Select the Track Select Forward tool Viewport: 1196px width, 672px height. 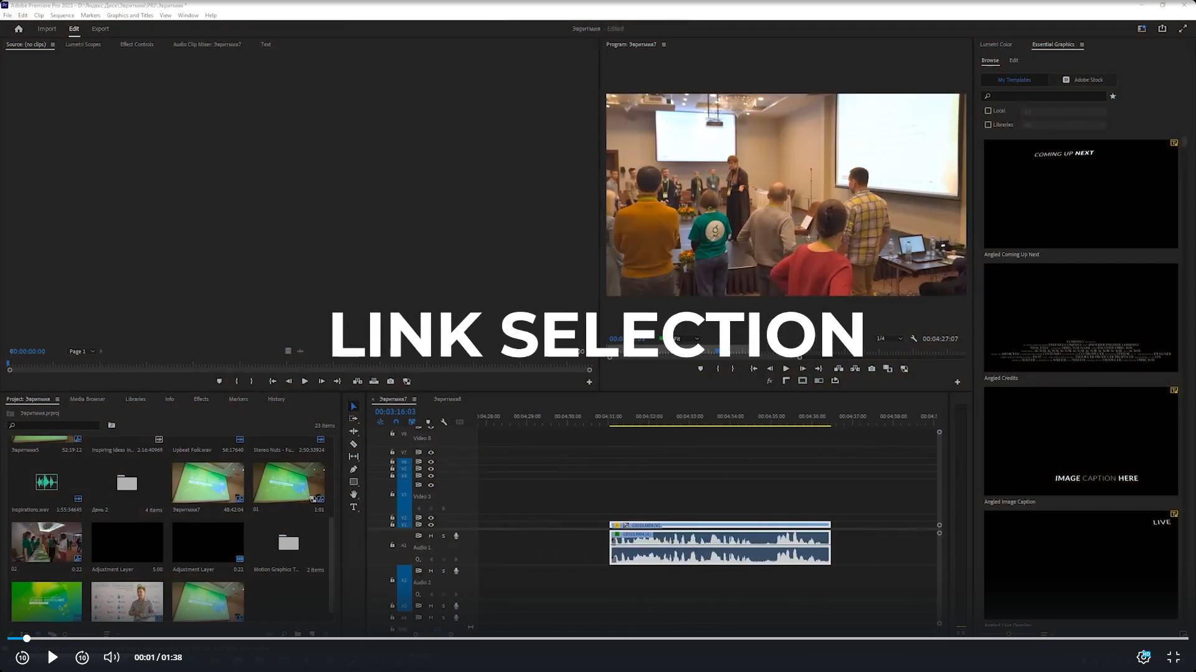353,419
